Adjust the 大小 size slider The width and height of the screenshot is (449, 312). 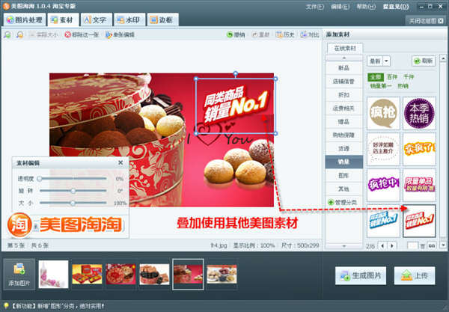point(73,203)
